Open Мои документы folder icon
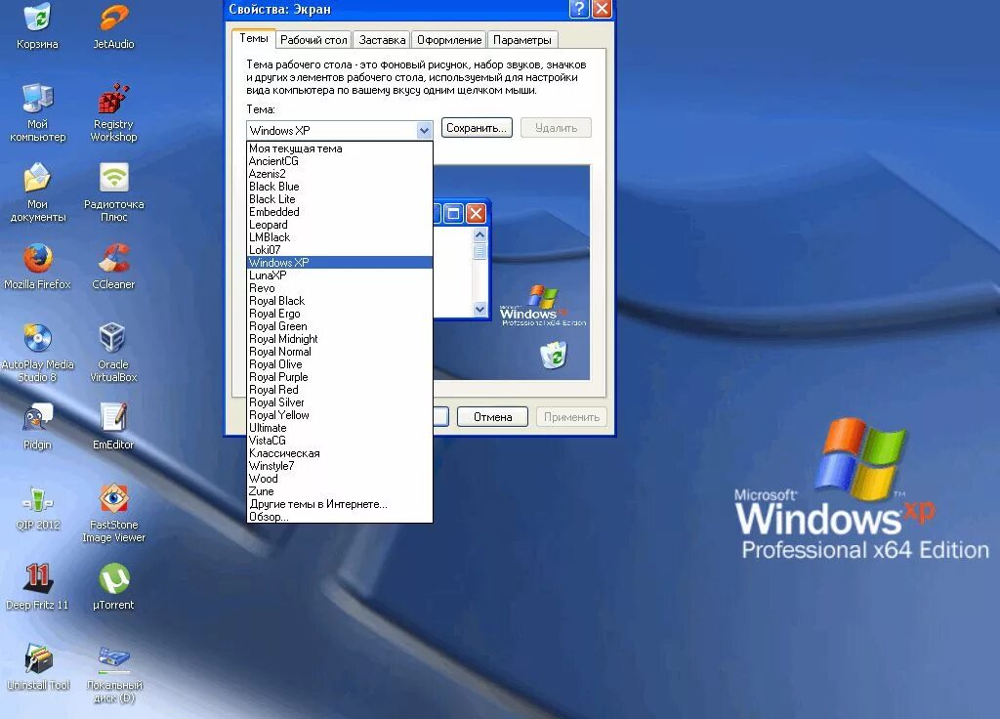This screenshot has height=719, width=1000. [37, 192]
